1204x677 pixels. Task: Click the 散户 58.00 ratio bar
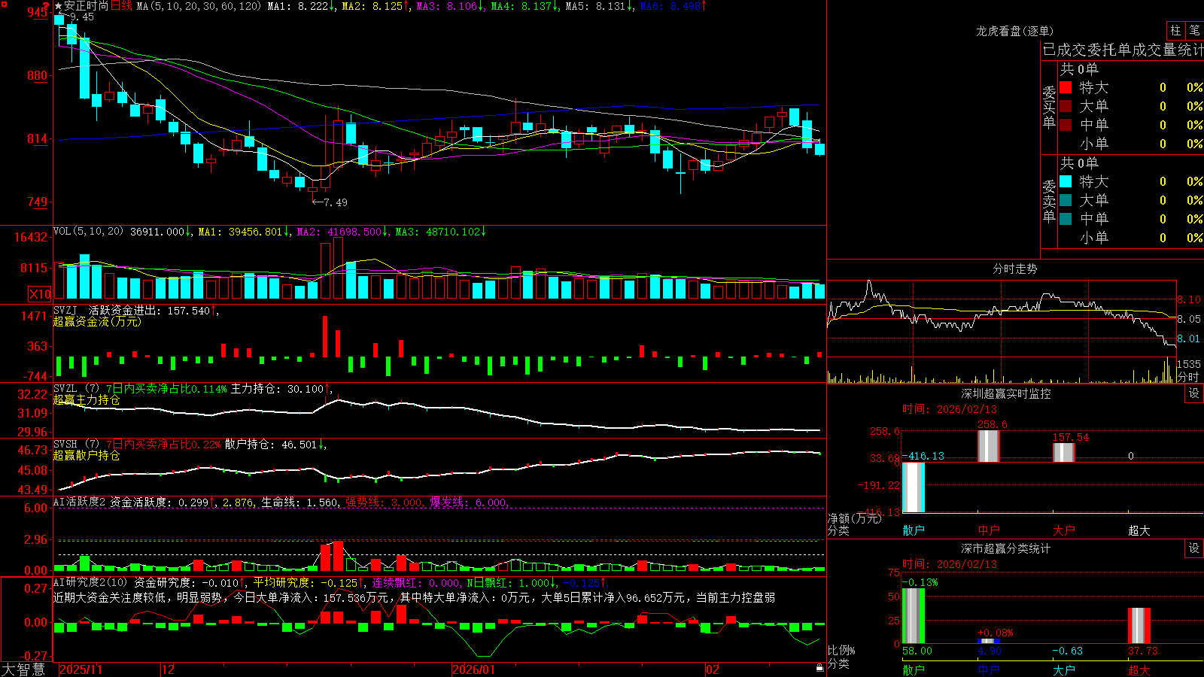pos(914,616)
